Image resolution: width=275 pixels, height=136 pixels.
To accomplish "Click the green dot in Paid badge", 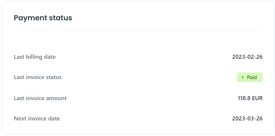I will (243, 77).
